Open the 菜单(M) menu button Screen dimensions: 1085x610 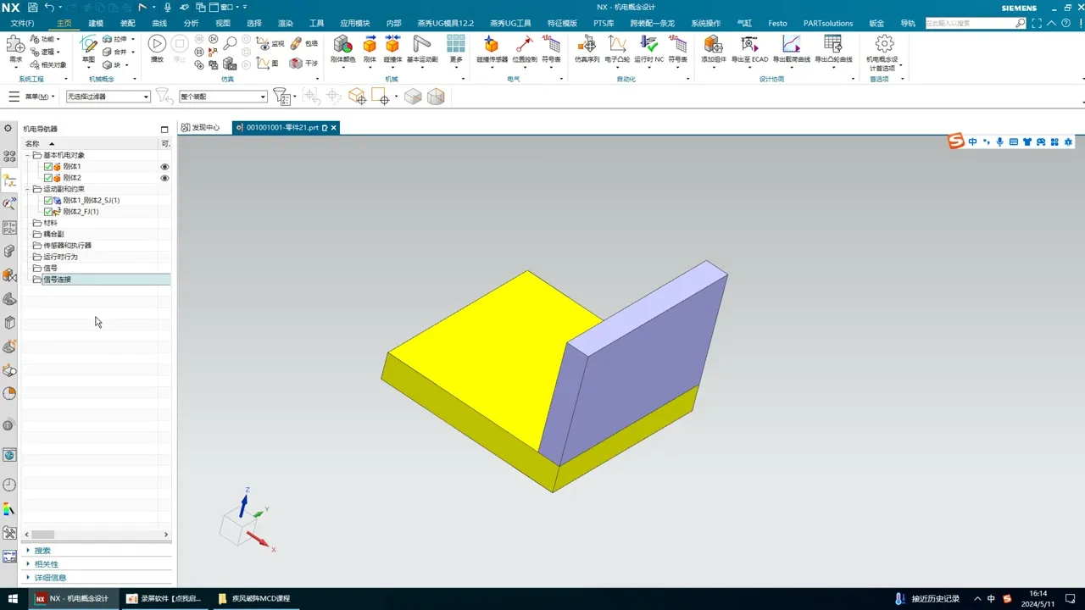(31, 97)
